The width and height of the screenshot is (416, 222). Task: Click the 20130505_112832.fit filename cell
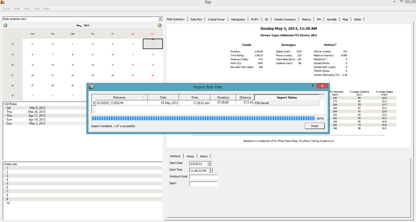point(121,103)
